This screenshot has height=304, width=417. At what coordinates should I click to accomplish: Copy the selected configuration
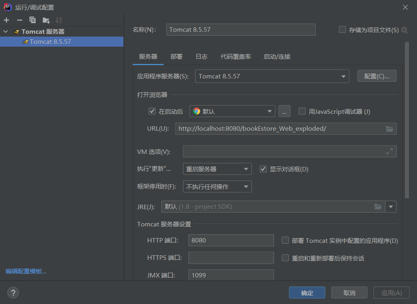tap(33, 20)
